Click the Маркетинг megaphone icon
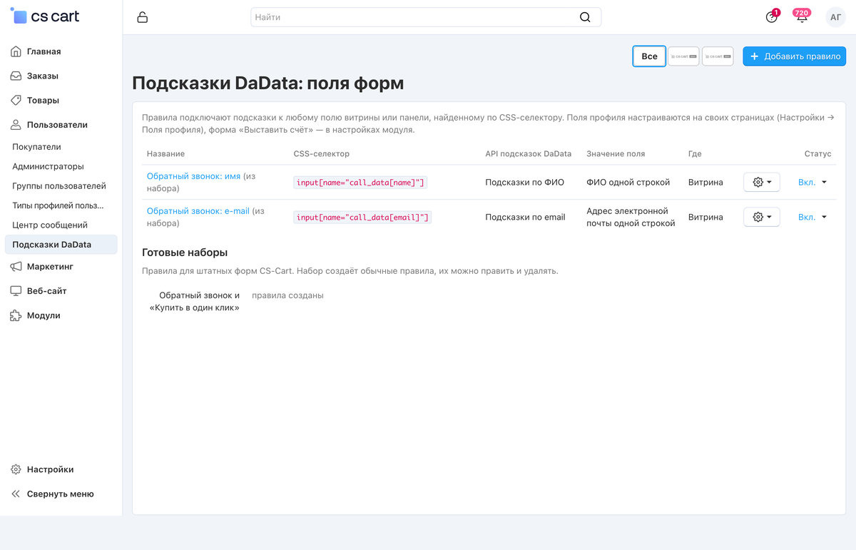 [16, 266]
